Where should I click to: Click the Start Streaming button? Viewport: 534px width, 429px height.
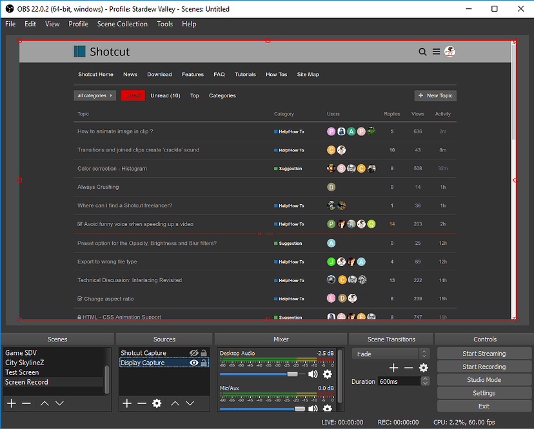[484, 354]
